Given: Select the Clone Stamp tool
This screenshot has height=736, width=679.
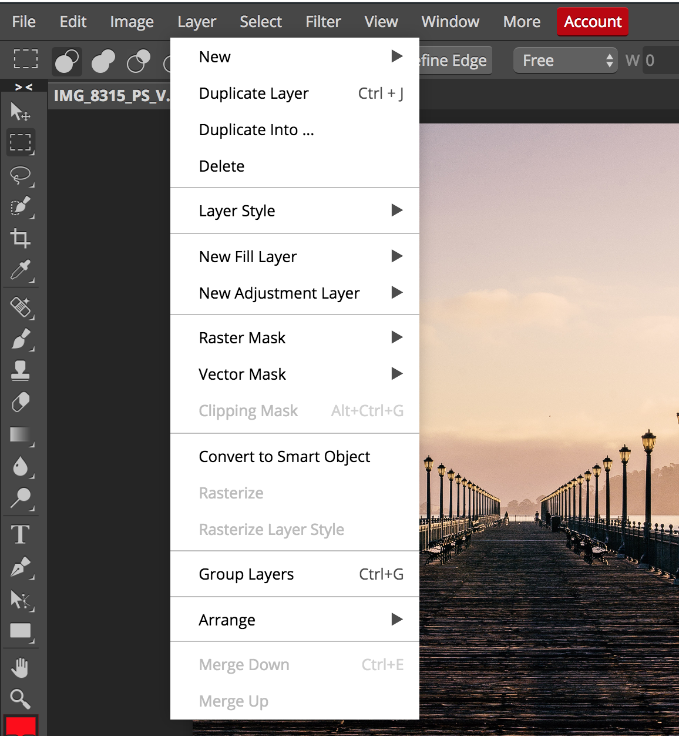Looking at the screenshot, I should pyautogui.click(x=21, y=371).
